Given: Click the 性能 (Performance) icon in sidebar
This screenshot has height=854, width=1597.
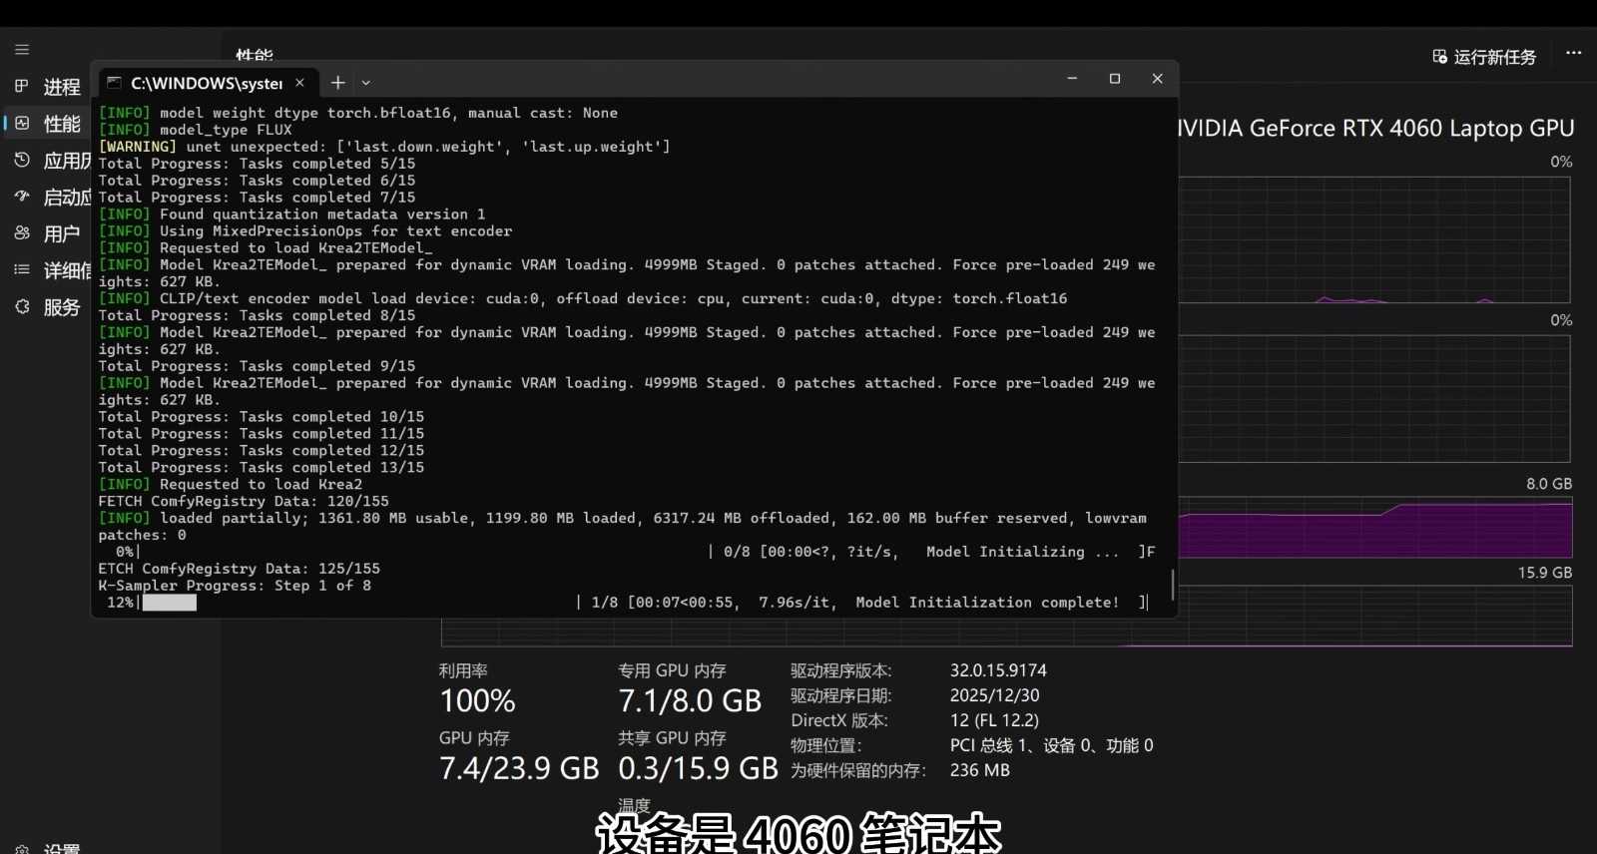Looking at the screenshot, I should pyautogui.click(x=22, y=123).
